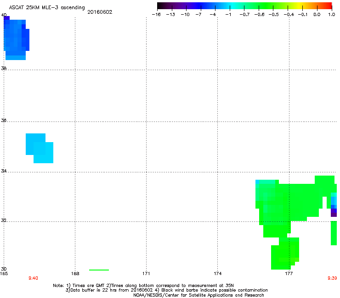Click the -0.4 color bar label
This screenshot has height=298, width=340.
pyautogui.click(x=289, y=15)
